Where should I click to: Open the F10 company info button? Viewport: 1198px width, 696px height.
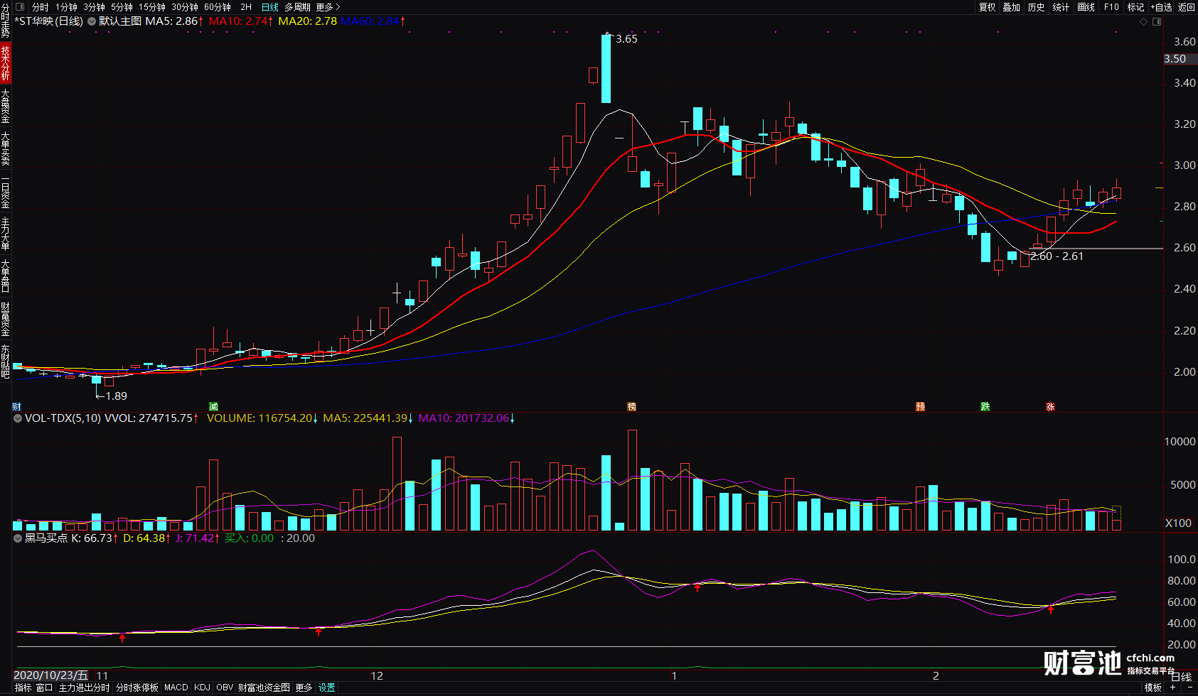(x=1111, y=7)
